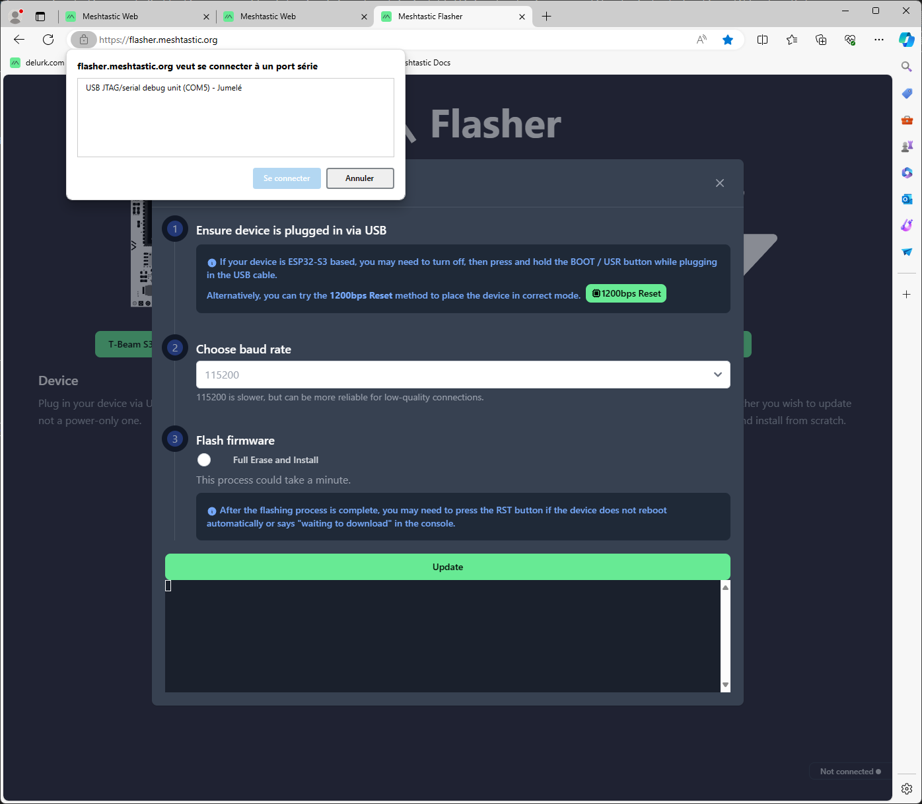Screen dimensions: 922x804
Task: Open the Copilot icon in the toolbar
Action: 907,40
